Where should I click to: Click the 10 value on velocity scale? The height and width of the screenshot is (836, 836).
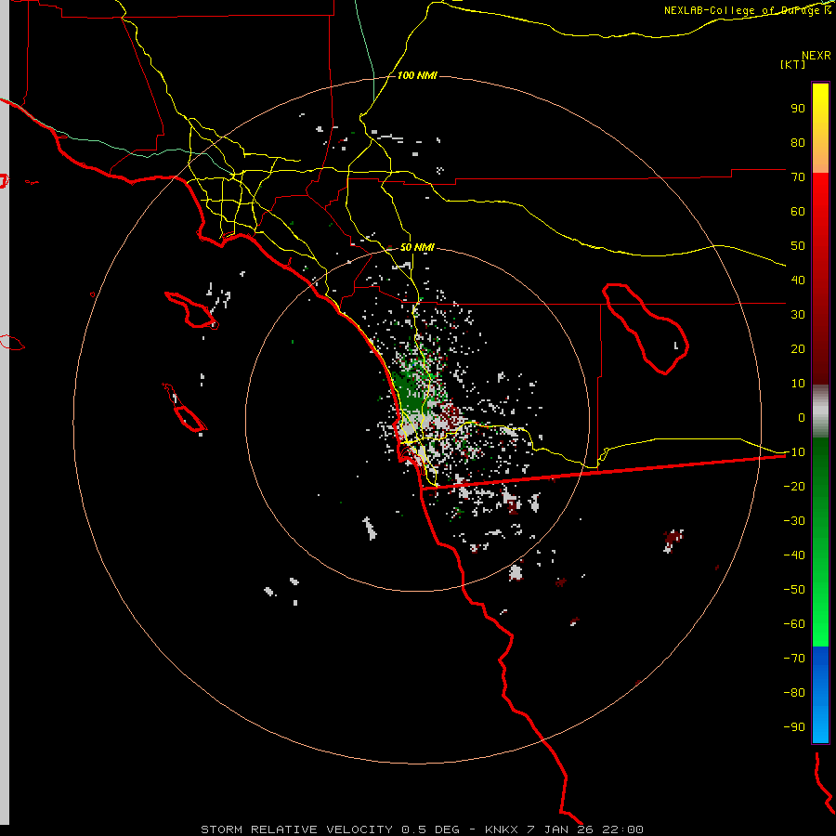coord(798,384)
